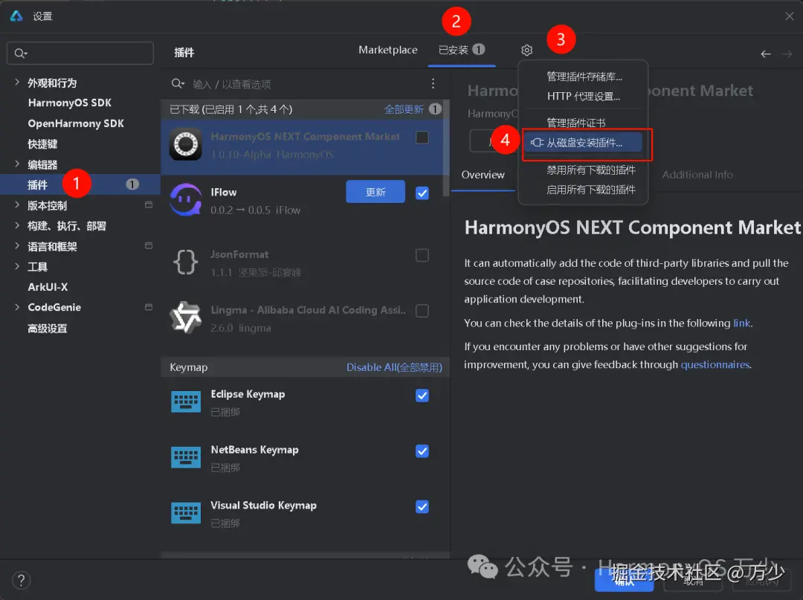Expand the 语言和框架 tree node
This screenshot has height=600, width=803.
coord(17,246)
